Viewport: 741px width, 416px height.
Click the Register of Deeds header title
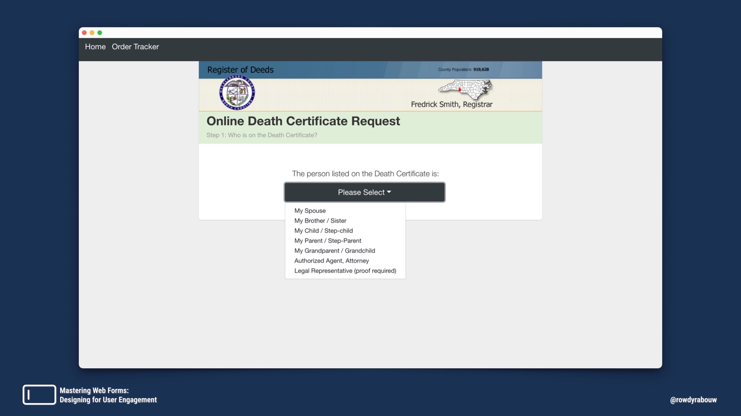240,70
